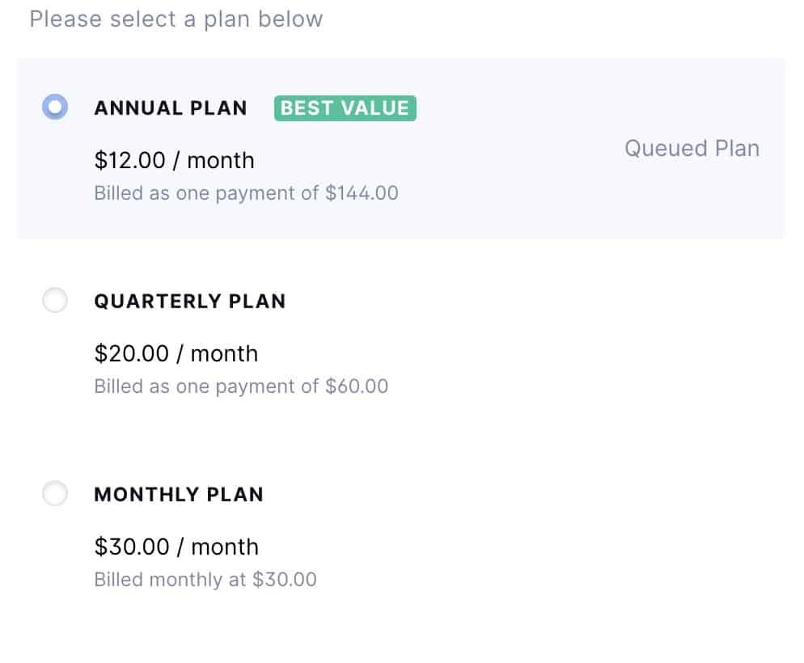804x663 pixels.
Task: Click the green BEST VALUE badge
Action: [x=345, y=108]
